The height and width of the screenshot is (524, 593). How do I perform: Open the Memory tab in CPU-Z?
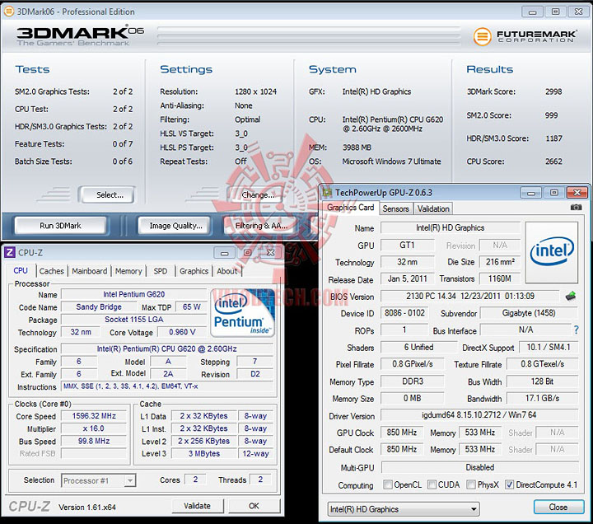(128, 271)
